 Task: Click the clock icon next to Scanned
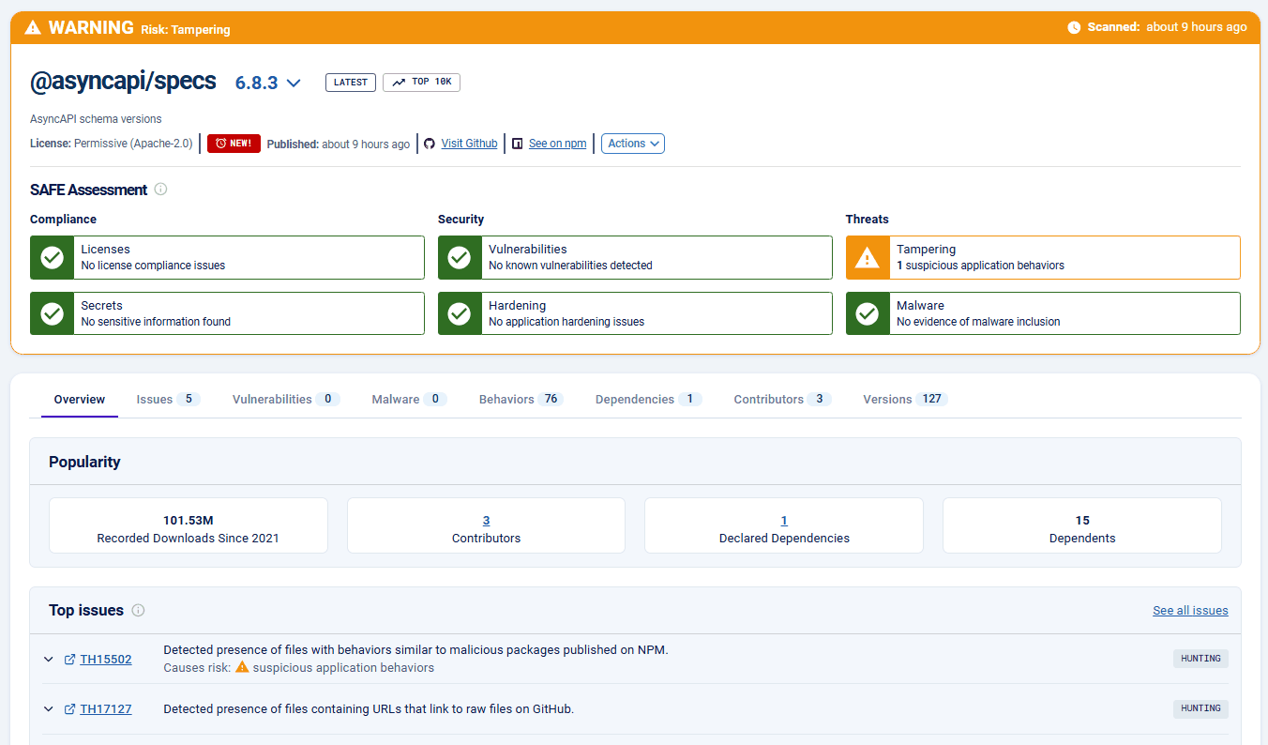click(1075, 26)
